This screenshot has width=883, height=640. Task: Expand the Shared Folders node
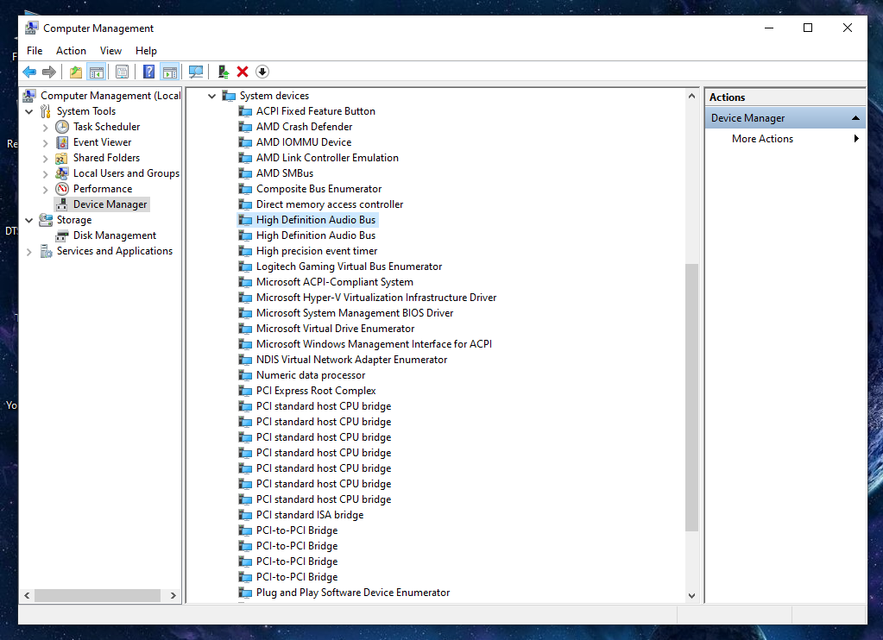[46, 159]
